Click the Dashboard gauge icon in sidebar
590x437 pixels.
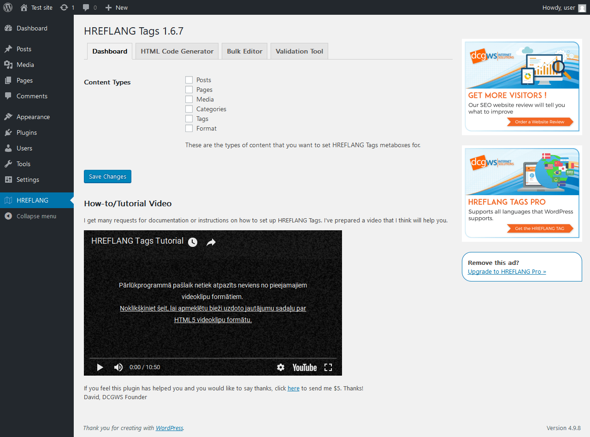[8, 28]
